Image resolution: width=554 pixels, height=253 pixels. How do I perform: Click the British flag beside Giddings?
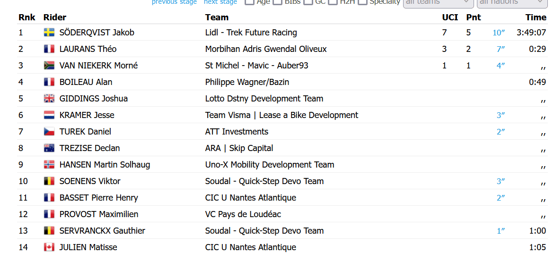(49, 99)
